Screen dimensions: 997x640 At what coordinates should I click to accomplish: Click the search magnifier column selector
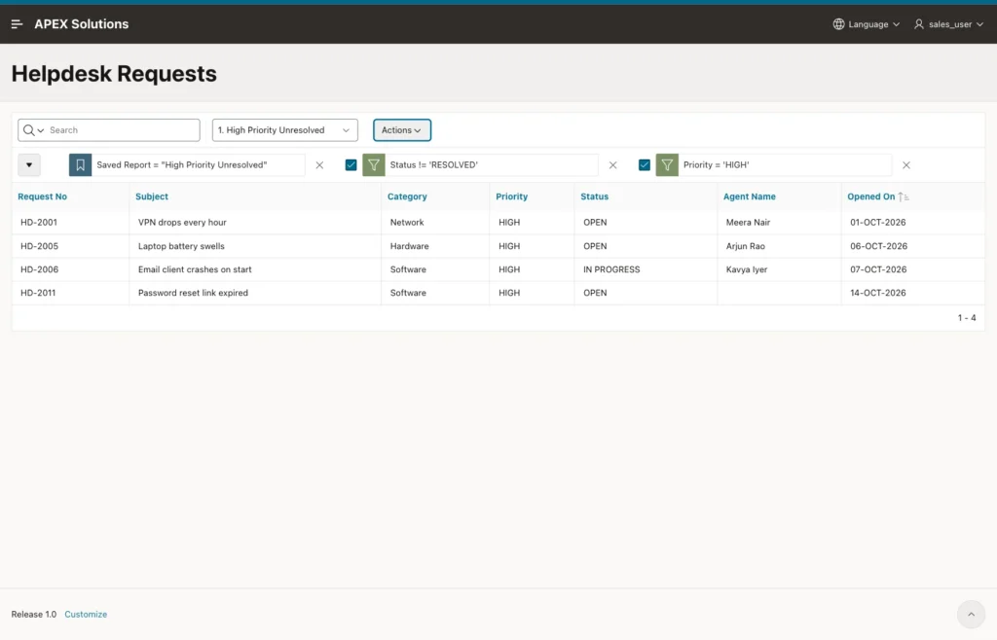33,130
